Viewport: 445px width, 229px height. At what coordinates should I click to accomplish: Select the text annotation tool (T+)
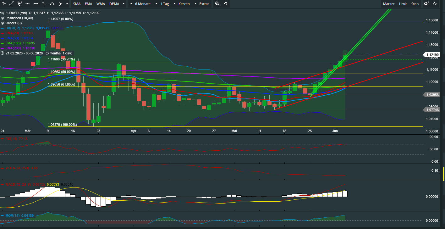pyautogui.click(x=4, y=4)
